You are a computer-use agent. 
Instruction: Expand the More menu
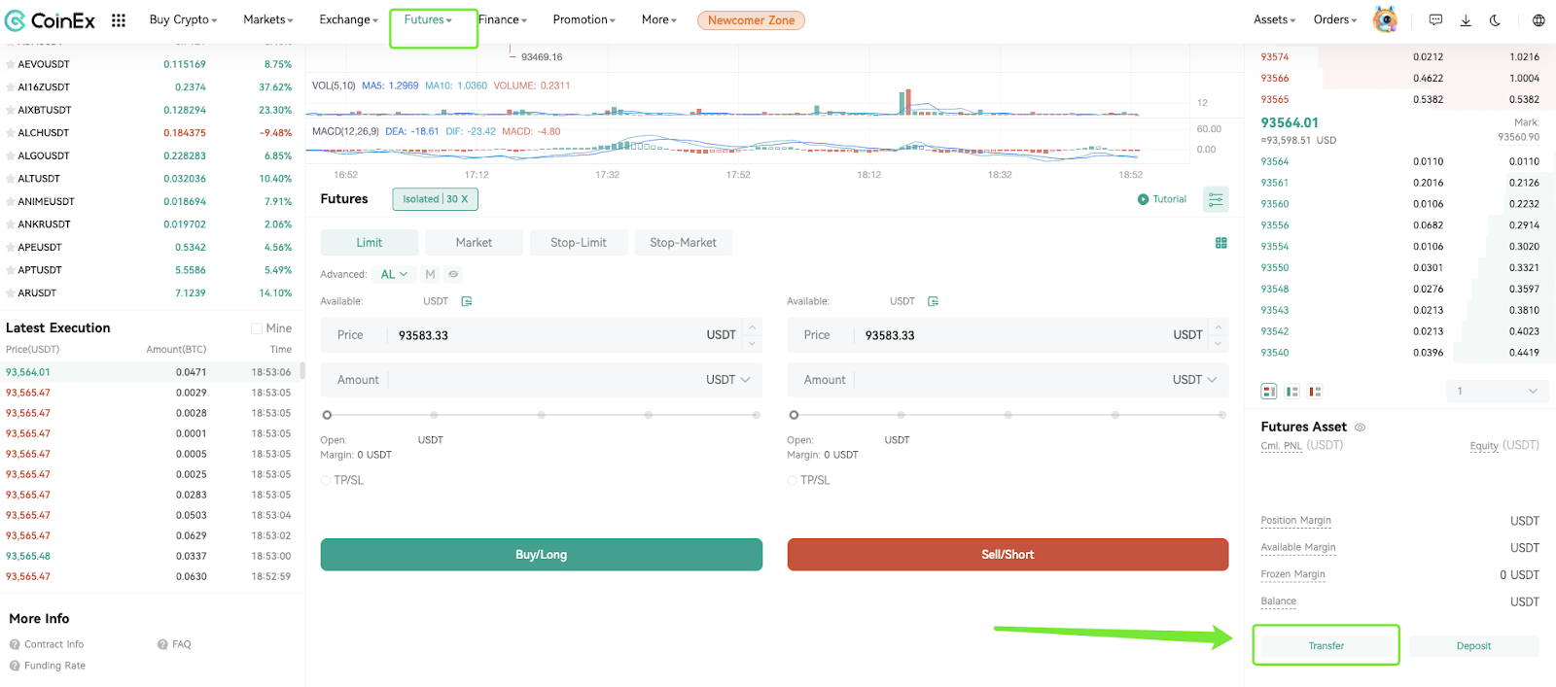[658, 19]
